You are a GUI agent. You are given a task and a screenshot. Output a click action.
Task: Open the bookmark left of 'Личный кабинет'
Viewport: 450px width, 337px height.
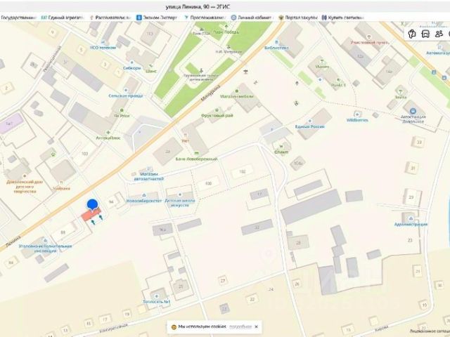coord(205,18)
